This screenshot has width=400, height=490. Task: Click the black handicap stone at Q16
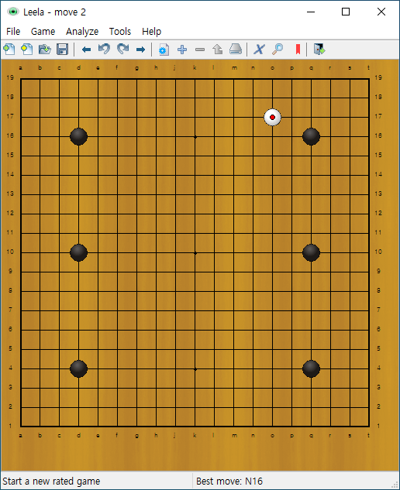point(311,136)
